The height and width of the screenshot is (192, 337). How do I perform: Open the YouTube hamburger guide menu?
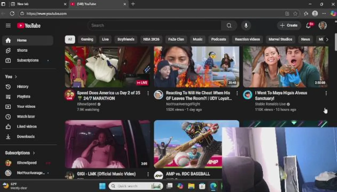tap(8, 26)
